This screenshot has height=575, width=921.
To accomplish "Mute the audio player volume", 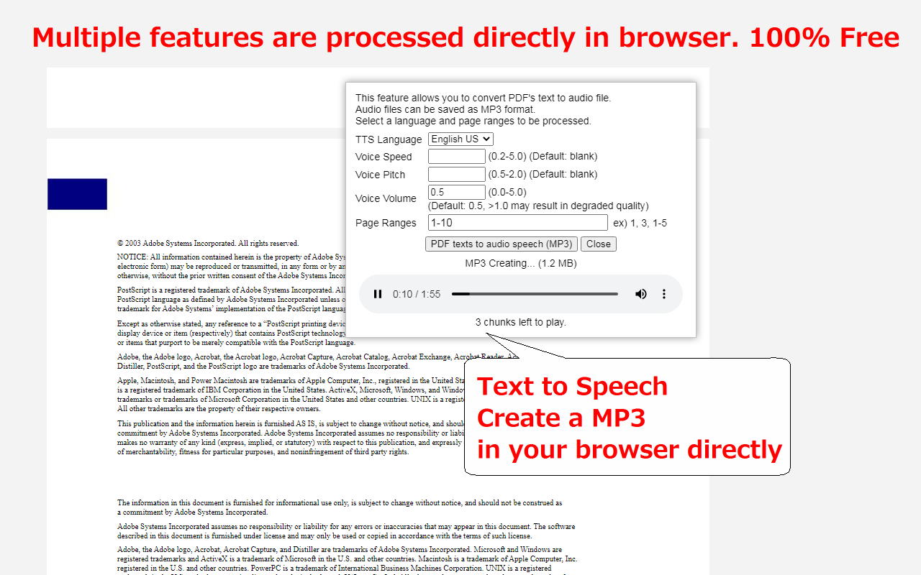I will click(x=641, y=294).
